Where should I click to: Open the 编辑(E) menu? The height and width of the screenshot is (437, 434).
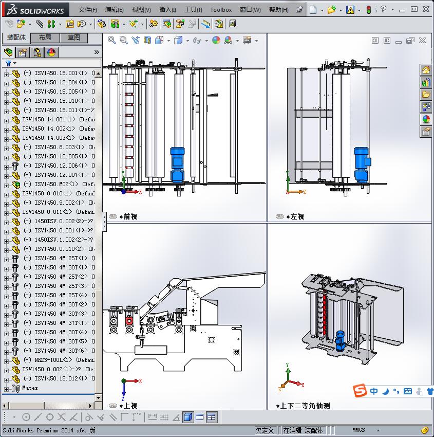(x=115, y=10)
